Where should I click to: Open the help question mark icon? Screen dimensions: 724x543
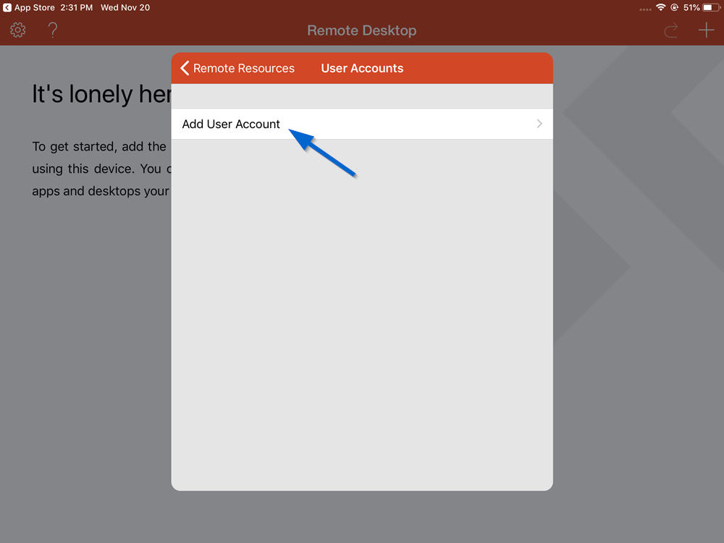coord(53,30)
